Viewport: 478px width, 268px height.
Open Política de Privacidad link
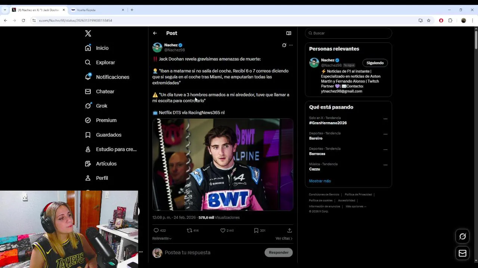coord(358,194)
